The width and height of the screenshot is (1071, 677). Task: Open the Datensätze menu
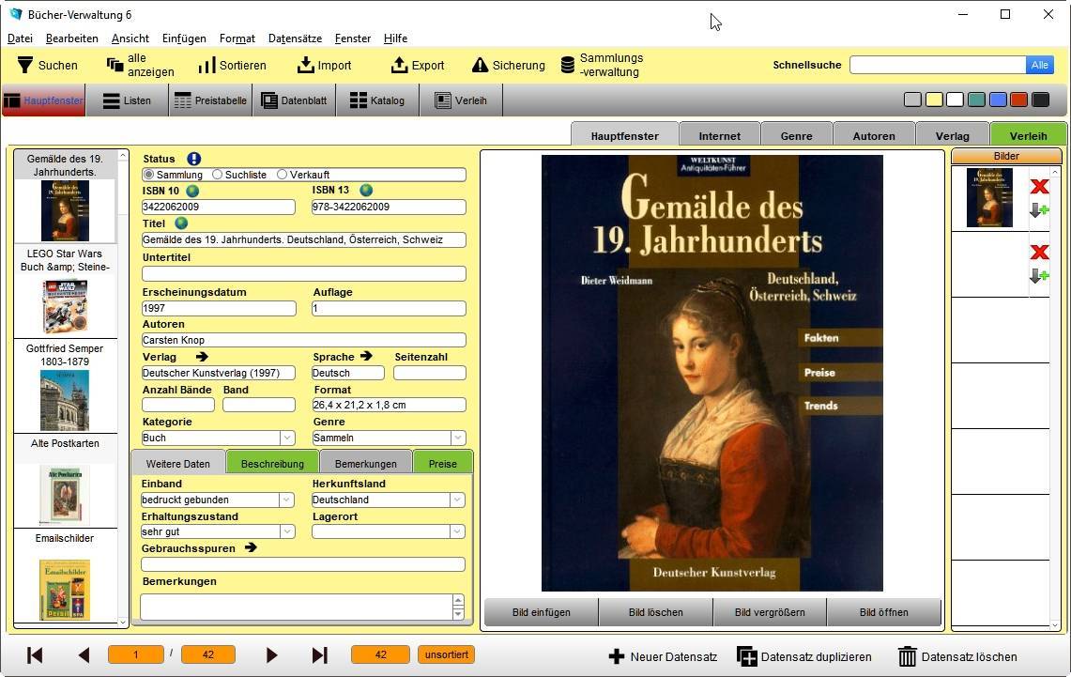[x=295, y=38]
